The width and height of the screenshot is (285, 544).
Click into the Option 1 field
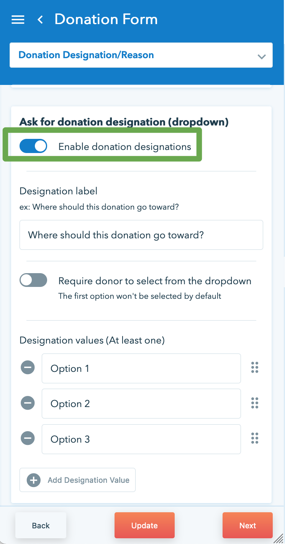tap(141, 368)
